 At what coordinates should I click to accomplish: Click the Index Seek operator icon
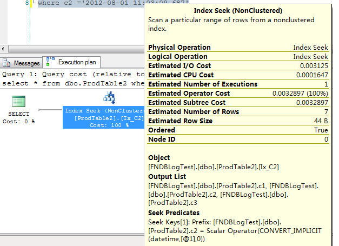tap(109, 98)
